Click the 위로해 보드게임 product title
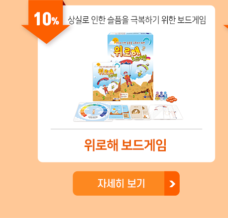The height and width of the screenshot is (218, 228). pyautogui.click(x=125, y=145)
